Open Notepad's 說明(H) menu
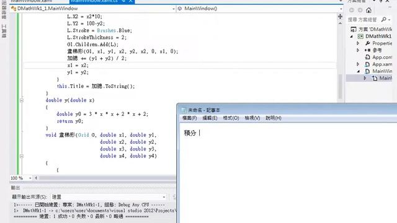The height and width of the screenshot is (223, 397). [274, 118]
